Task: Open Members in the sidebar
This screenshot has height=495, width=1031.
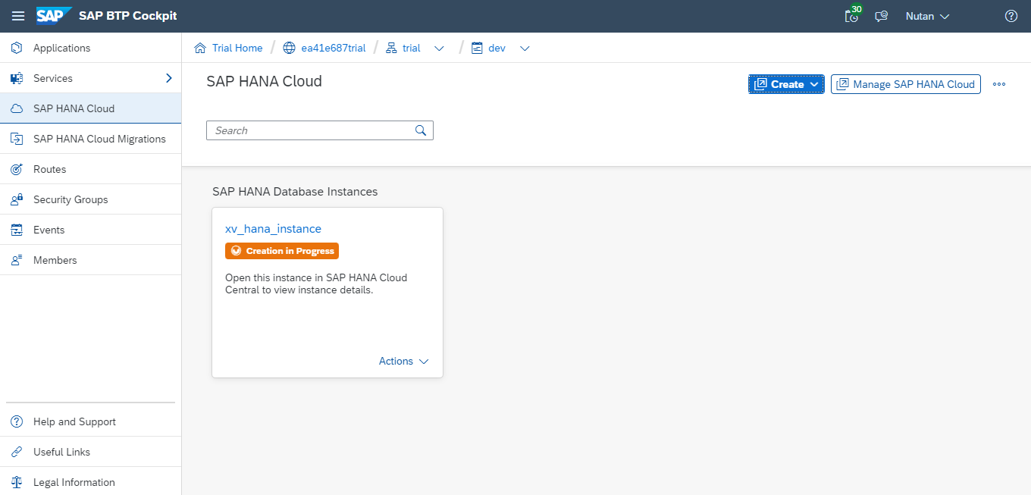Action: [91, 260]
